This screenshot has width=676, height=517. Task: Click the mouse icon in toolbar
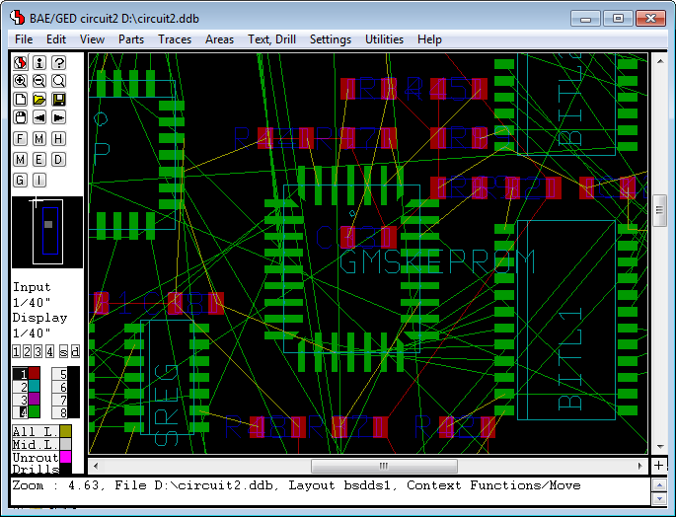tap(20, 117)
